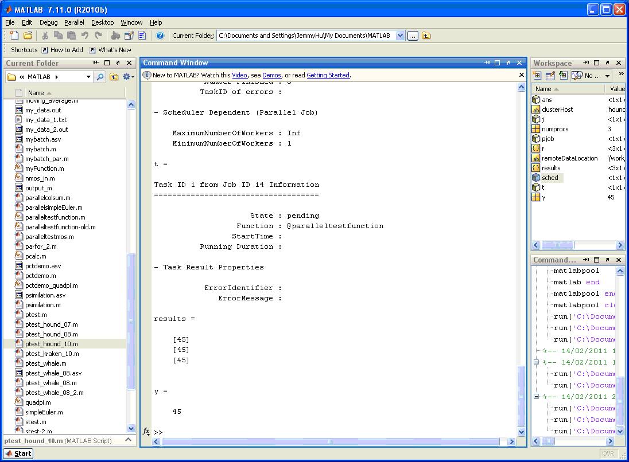This screenshot has height=462, width=629.
Task: Click the blue Help question mark icon
Action: pos(160,36)
